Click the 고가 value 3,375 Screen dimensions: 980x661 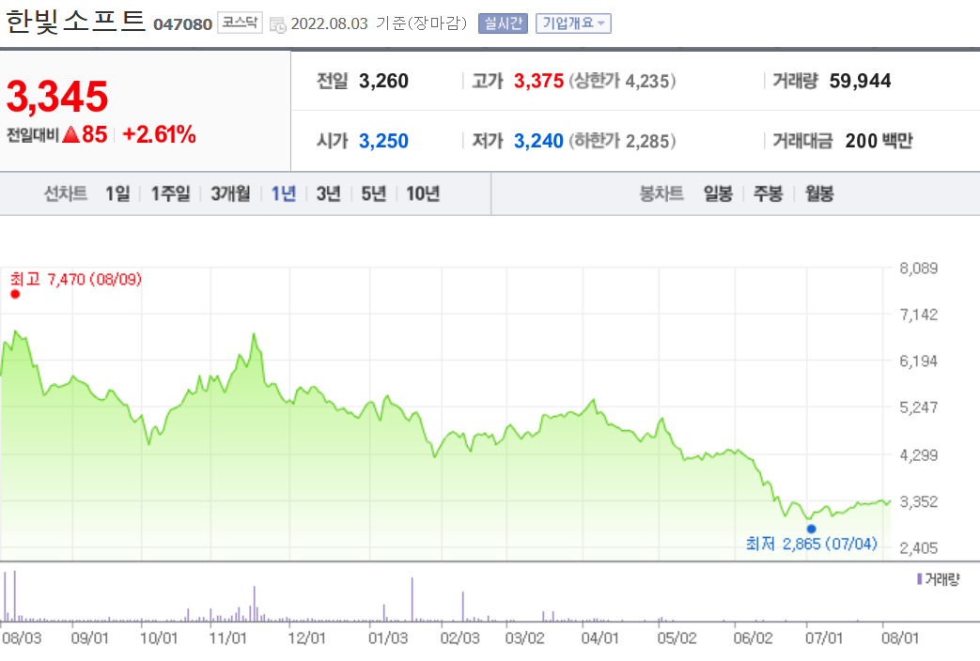coord(538,81)
